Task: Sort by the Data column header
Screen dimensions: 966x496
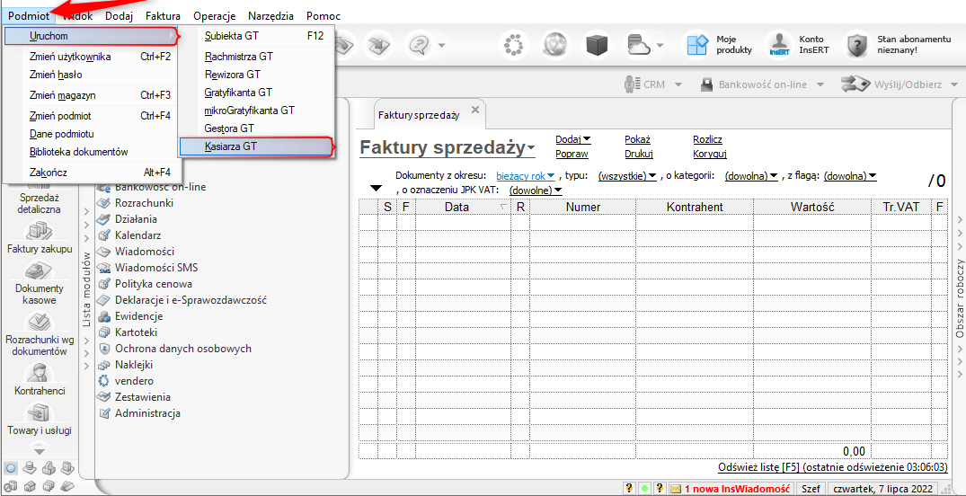Action: (x=463, y=207)
